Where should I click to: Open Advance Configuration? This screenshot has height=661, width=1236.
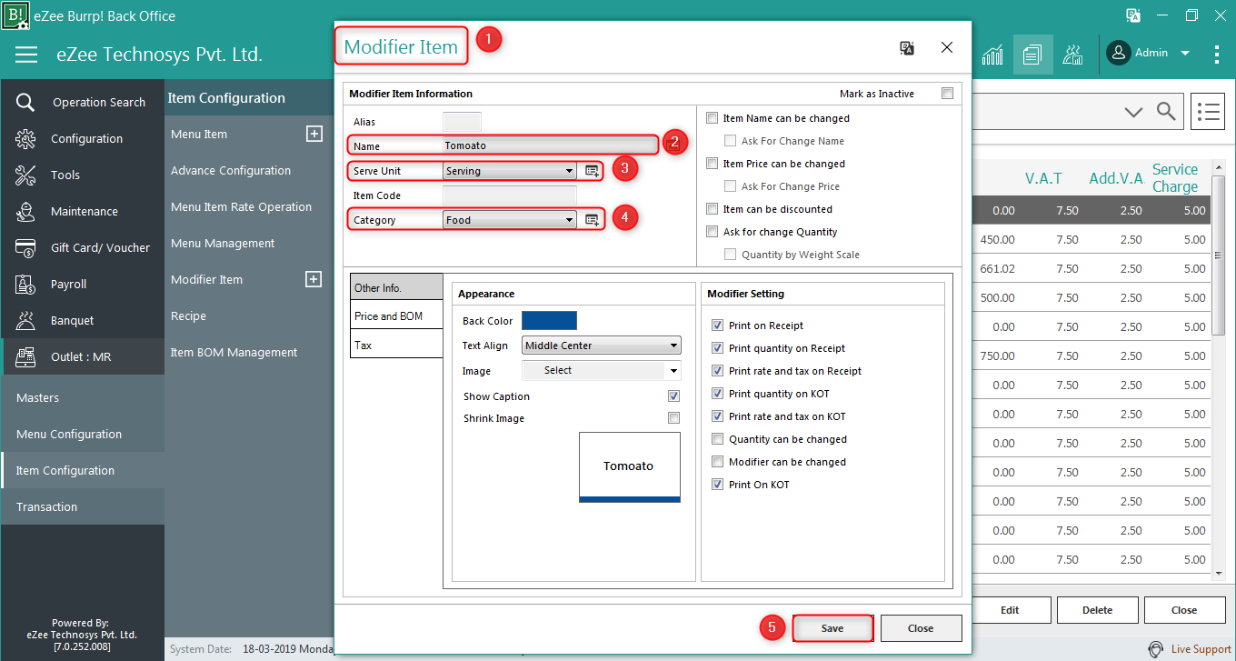point(231,170)
